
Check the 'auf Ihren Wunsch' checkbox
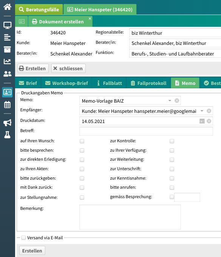point(82,141)
